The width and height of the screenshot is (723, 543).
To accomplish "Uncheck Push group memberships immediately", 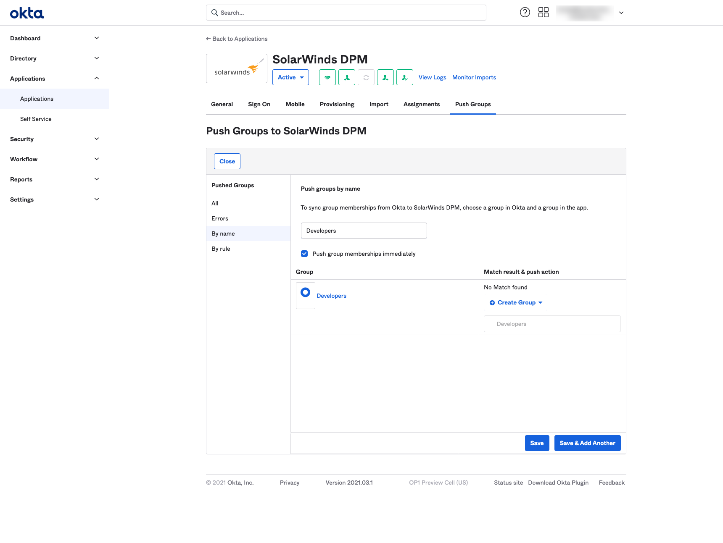I will pos(304,254).
